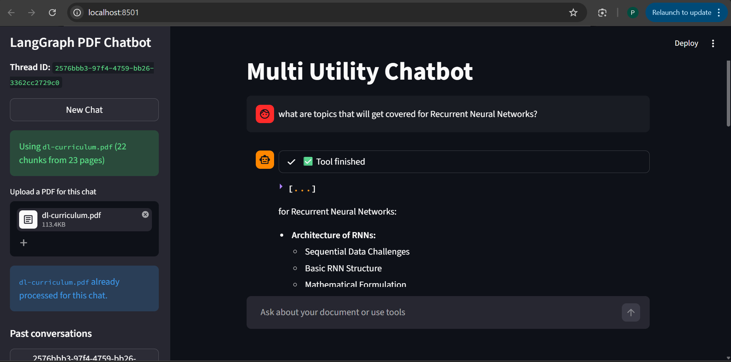Collapse the Tool finished status panel
The height and width of the screenshot is (362, 731).
[464, 162]
